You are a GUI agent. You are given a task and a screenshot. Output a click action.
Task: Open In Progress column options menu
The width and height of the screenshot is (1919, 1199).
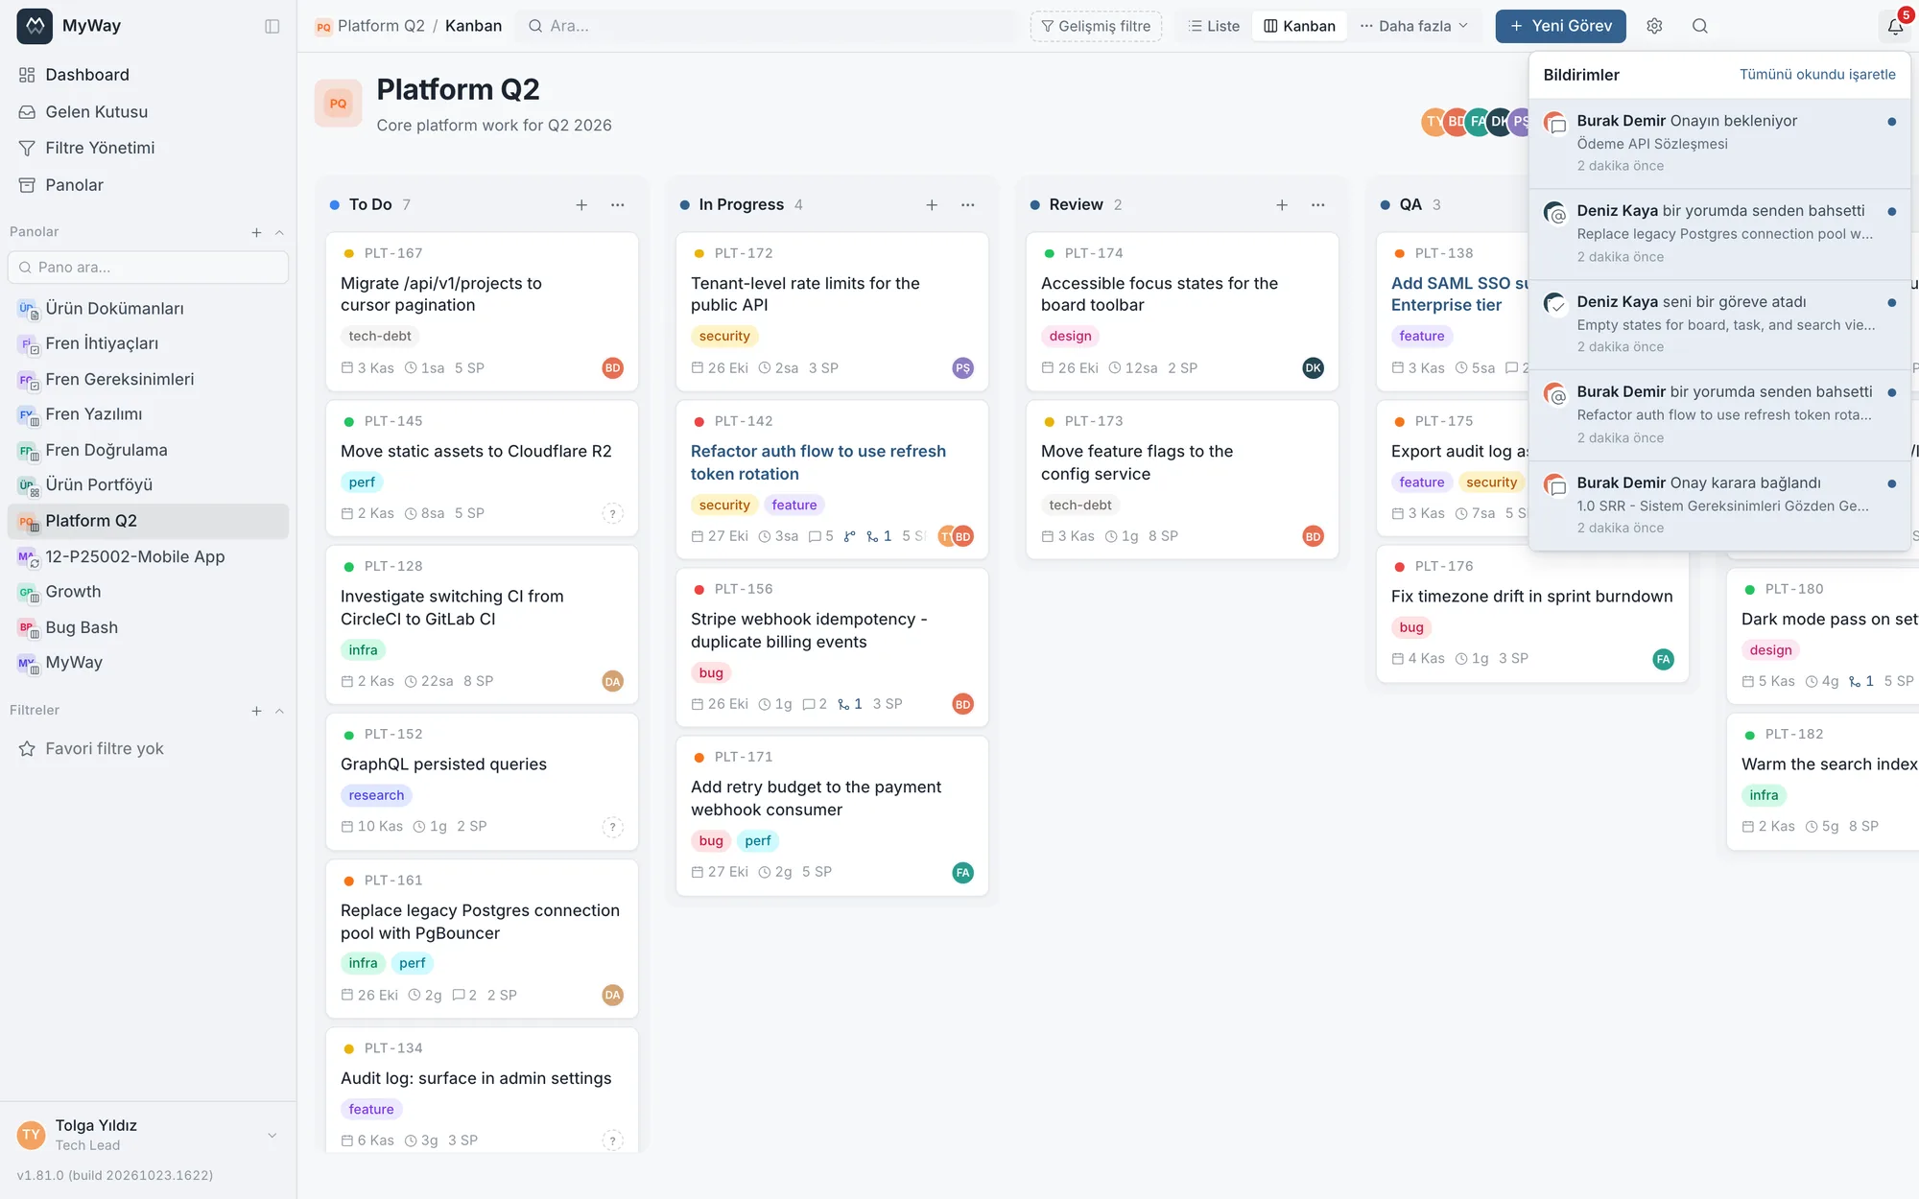pos(968,204)
